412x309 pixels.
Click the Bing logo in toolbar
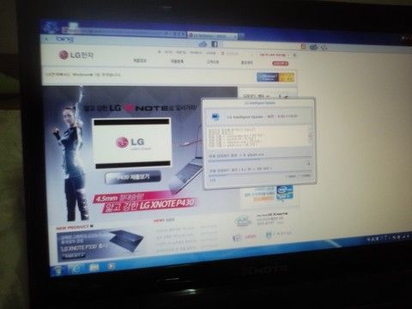coord(64,39)
